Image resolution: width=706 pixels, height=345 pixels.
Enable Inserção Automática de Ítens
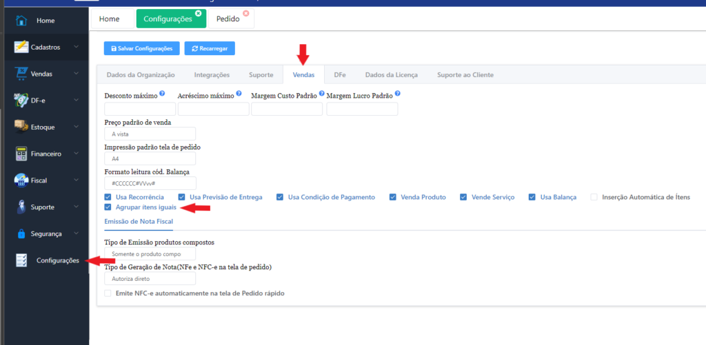[594, 197]
